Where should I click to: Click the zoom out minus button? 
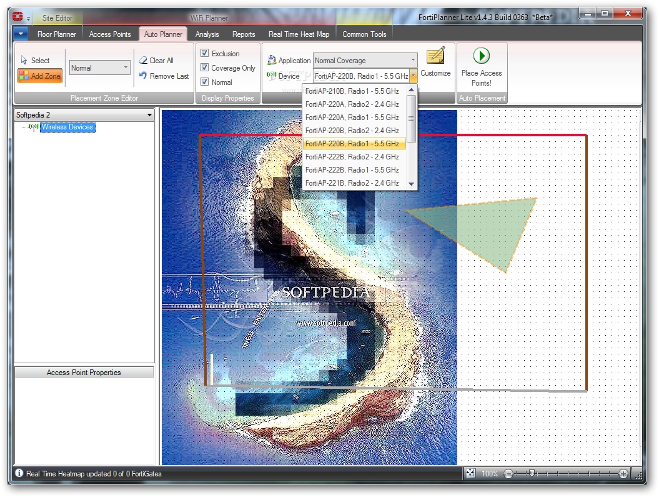coord(508,474)
